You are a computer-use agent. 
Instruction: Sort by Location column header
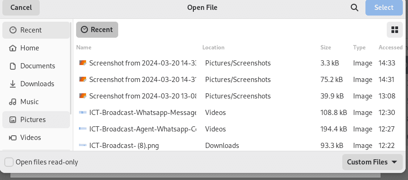pyautogui.click(x=213, y=48)
